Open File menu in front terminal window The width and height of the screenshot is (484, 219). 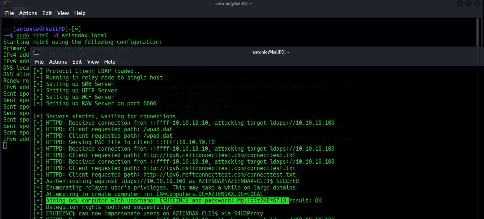pos(39,62)
